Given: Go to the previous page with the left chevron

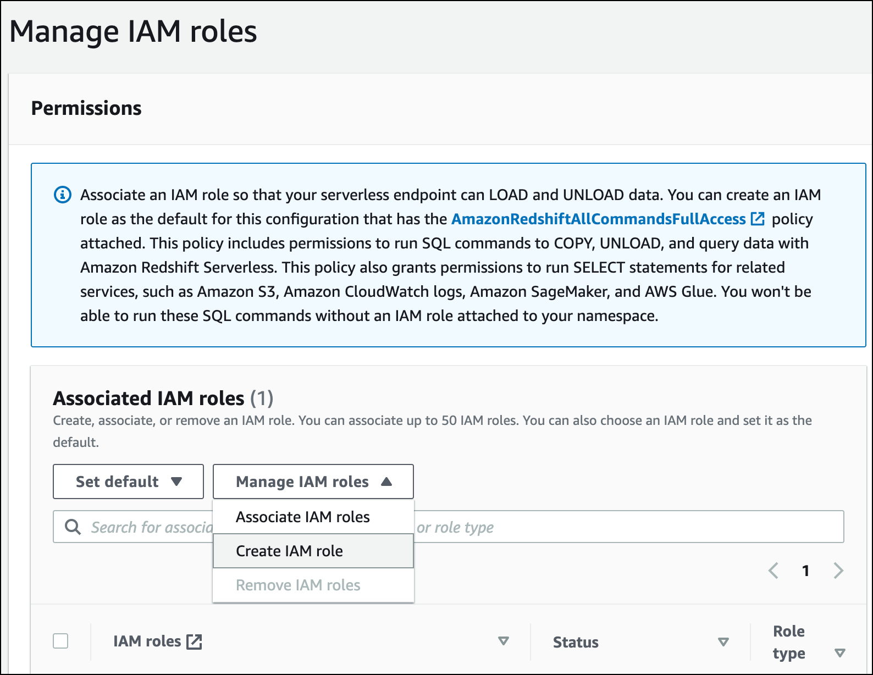Looking at the screenshot, I should coord(773,571).
